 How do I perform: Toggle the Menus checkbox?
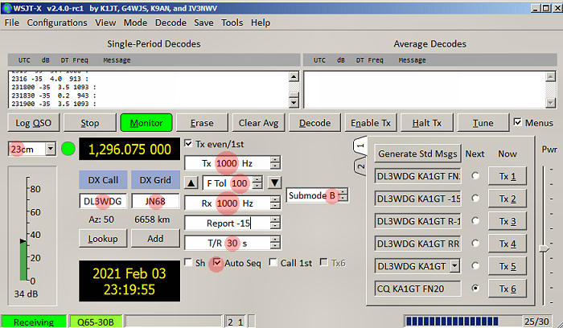click(x=517, y=122)
